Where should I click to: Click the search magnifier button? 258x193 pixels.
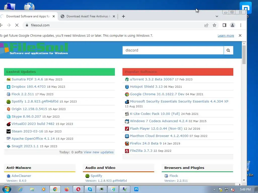click(x=228, y=50)
